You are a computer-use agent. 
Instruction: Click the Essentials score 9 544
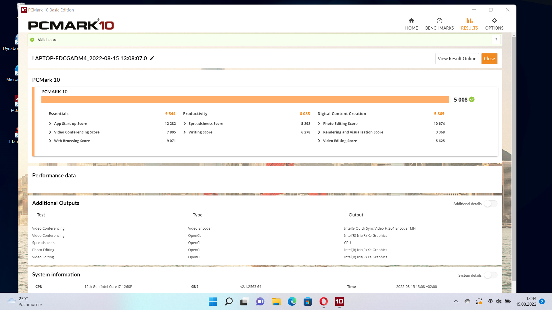pyautogui.click(x=170, y=114)
